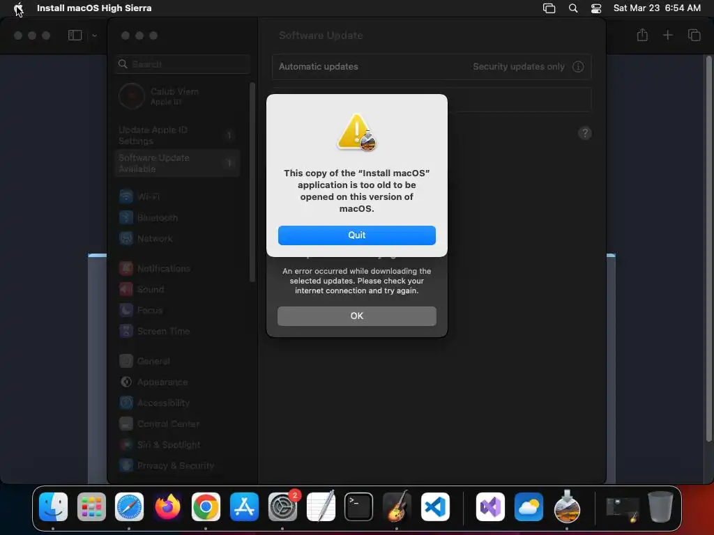Click the background window vertical scrollbar
The image size is (714, 535).
click(x=708, y=248)
